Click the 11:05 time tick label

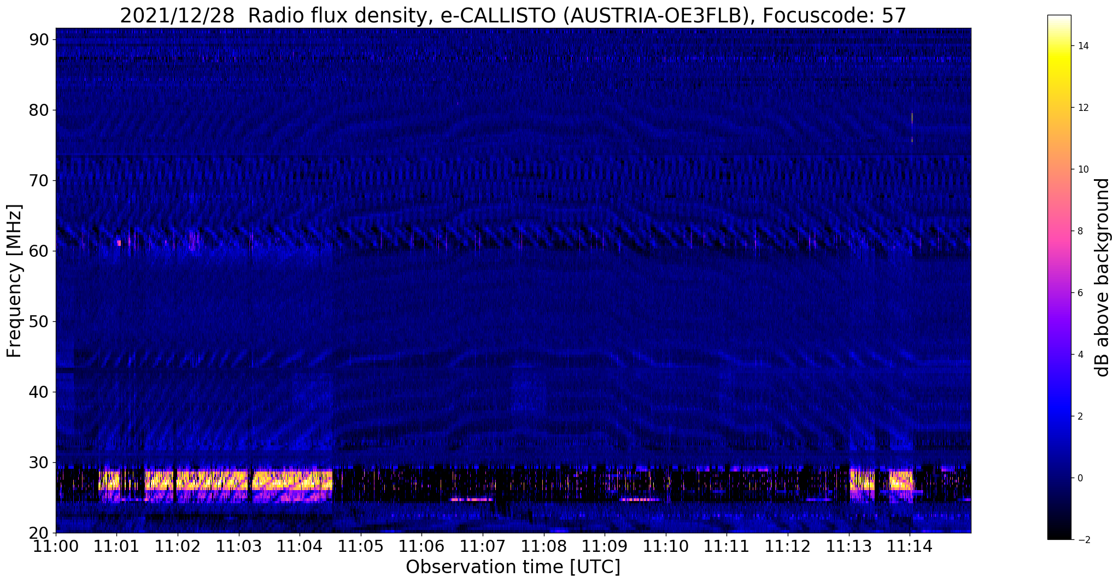(361, 546)
